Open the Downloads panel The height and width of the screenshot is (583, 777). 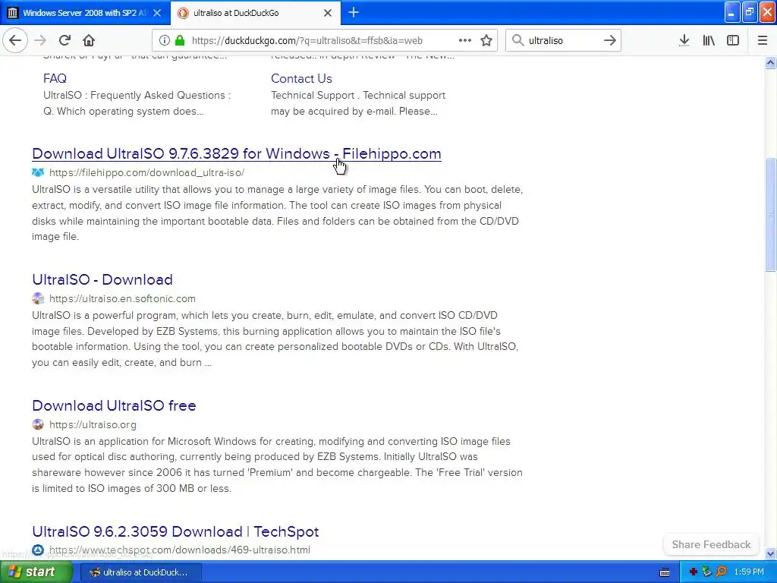click(x=684, y=40)
